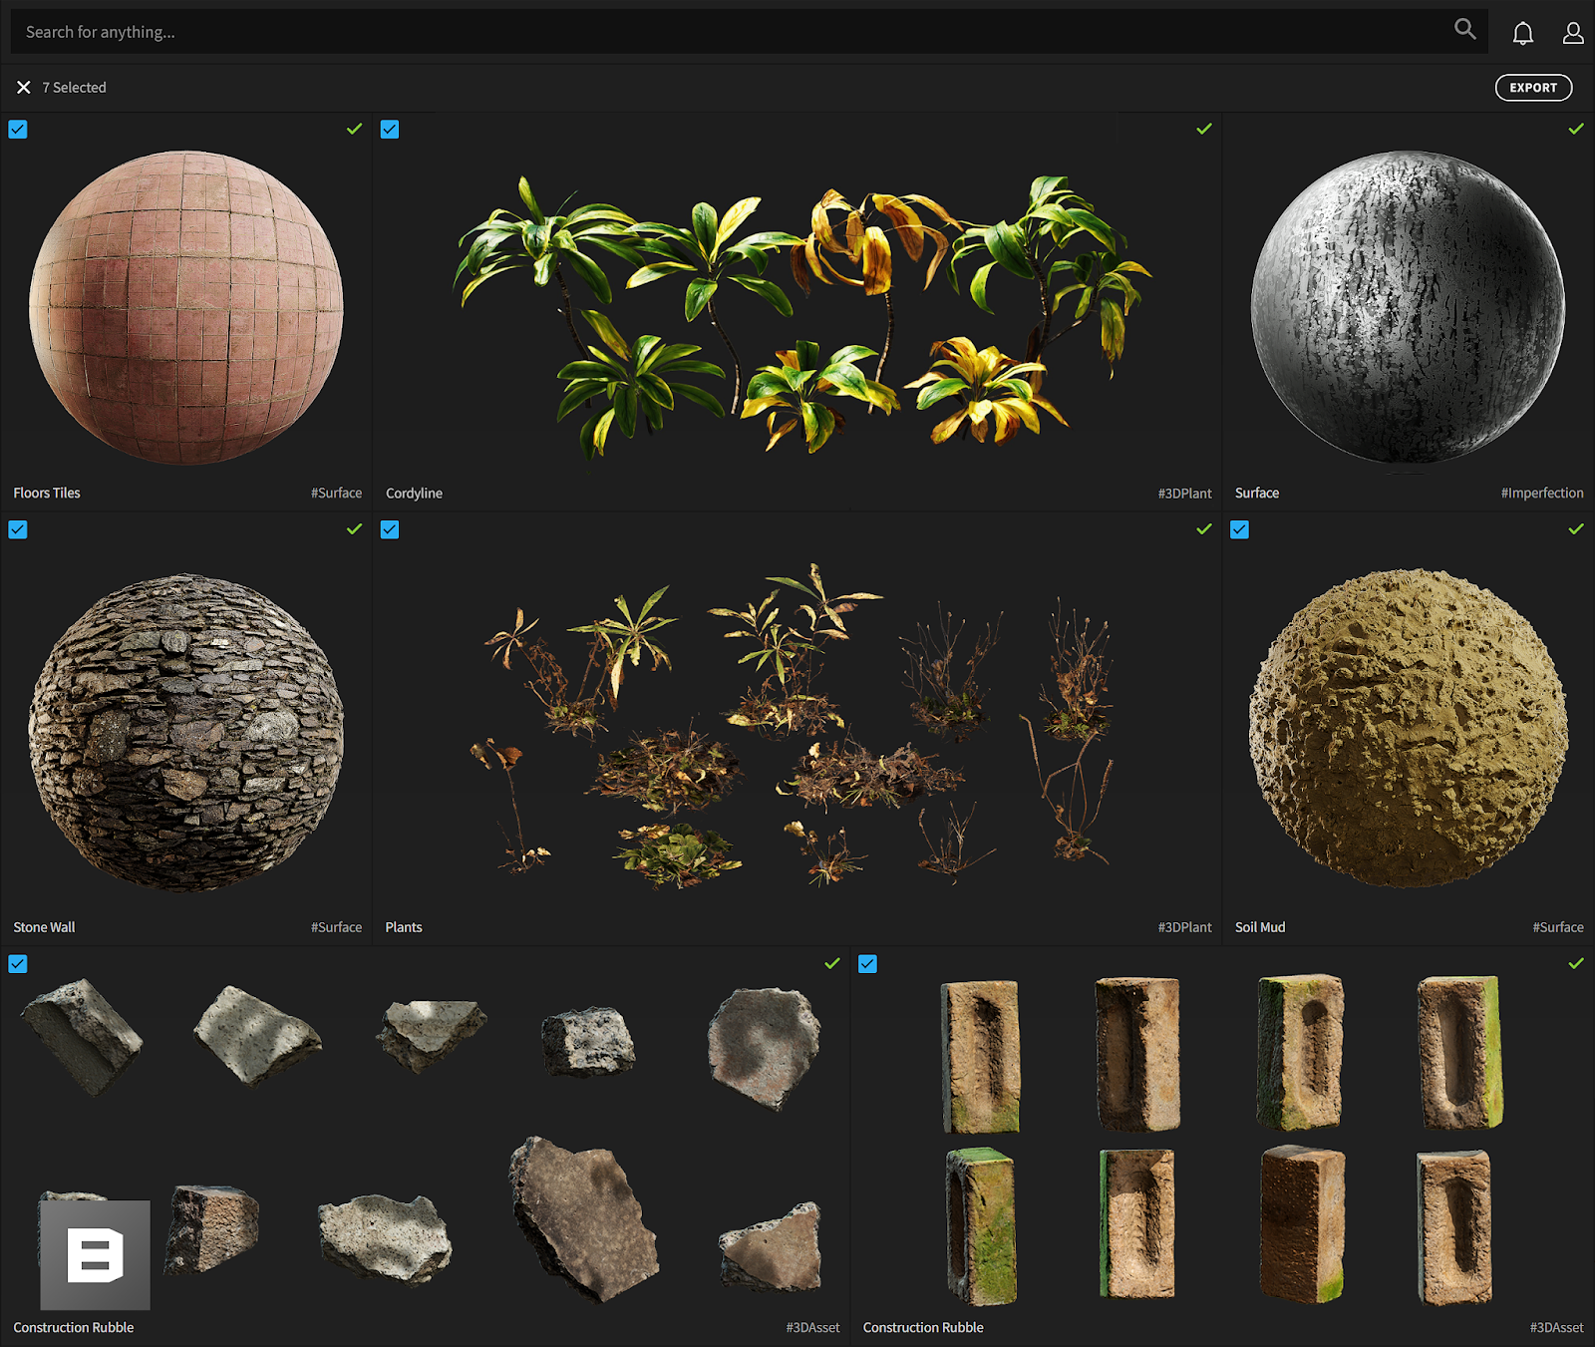The image size is (1595, 1347).
Task: Click the #Surface tag on Soil Mud
Action: 1558,927
